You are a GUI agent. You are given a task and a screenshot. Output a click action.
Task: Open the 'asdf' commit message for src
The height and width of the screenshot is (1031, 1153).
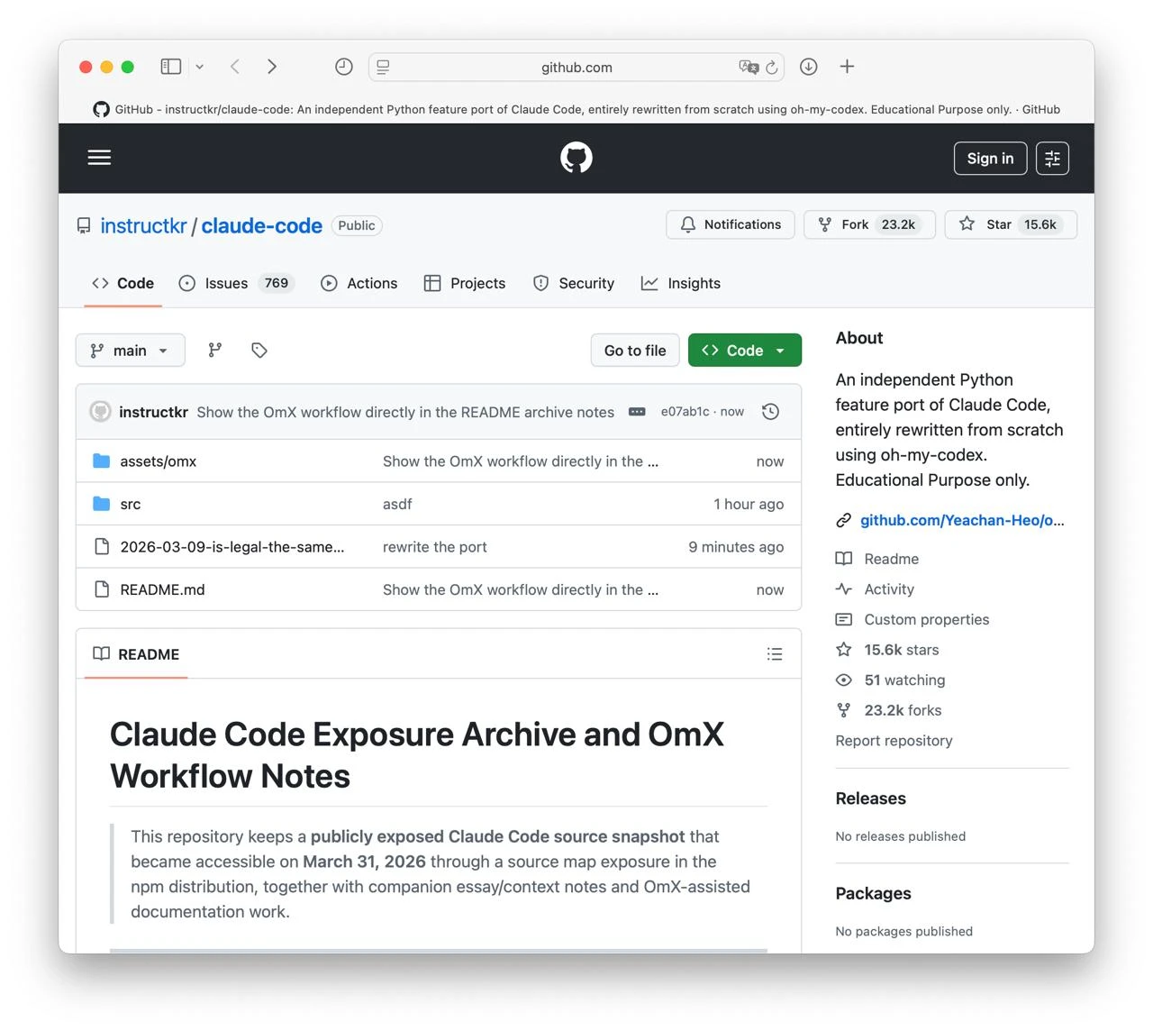tap(397, 505)
